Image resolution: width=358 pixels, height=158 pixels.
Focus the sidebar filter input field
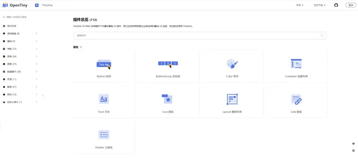pyautogui.click(x=20, y=17)
